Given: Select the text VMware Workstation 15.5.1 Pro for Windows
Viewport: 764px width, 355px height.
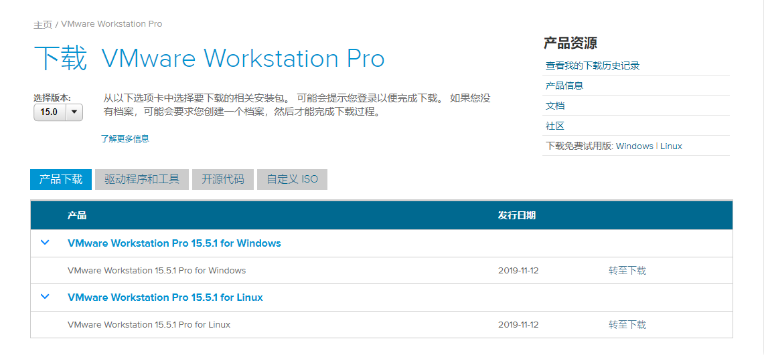Looking at the screenshot, I should pos(157,270).
